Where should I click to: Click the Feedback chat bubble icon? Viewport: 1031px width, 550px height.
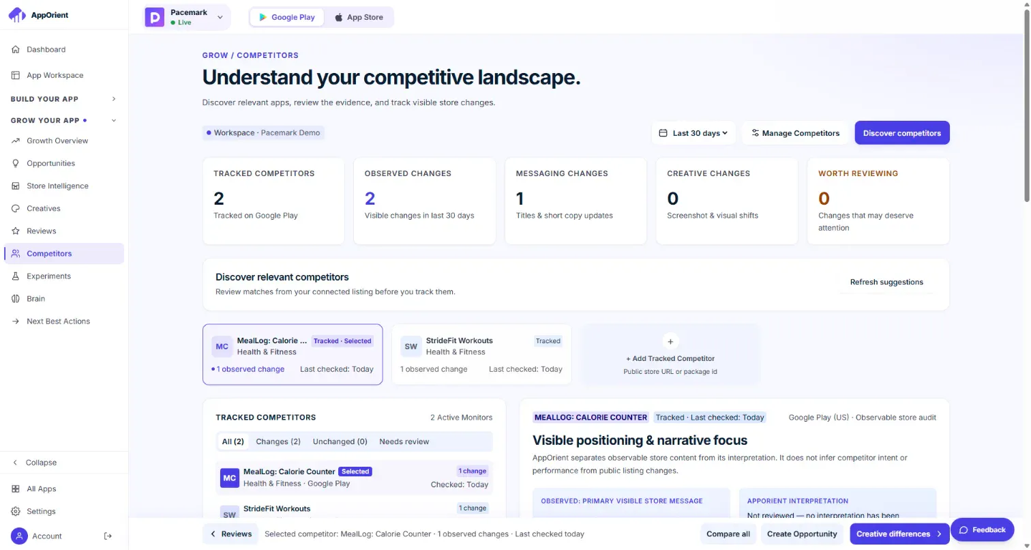[x=964, y=530]
